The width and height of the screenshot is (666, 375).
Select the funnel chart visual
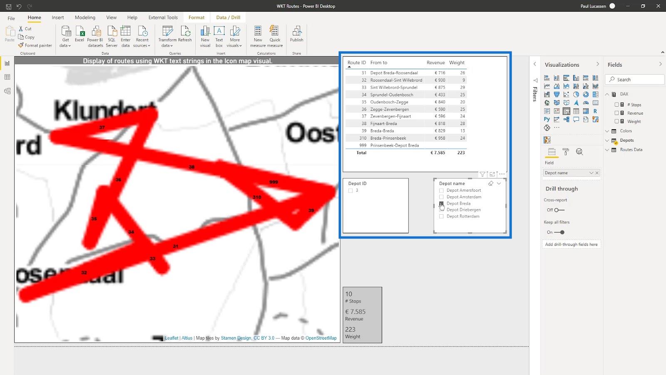(557, 95)
